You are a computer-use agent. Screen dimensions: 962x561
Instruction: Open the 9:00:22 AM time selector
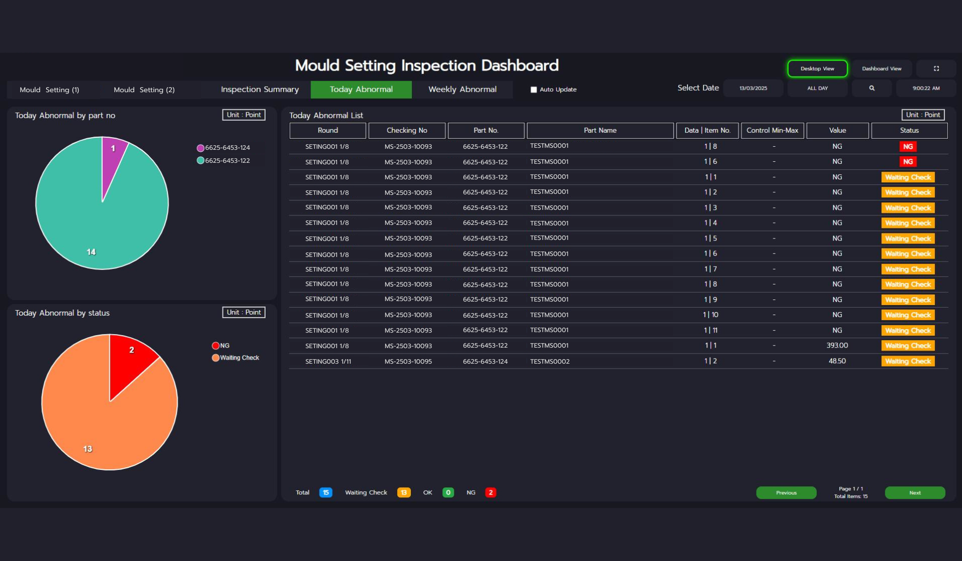coord(926,88)
